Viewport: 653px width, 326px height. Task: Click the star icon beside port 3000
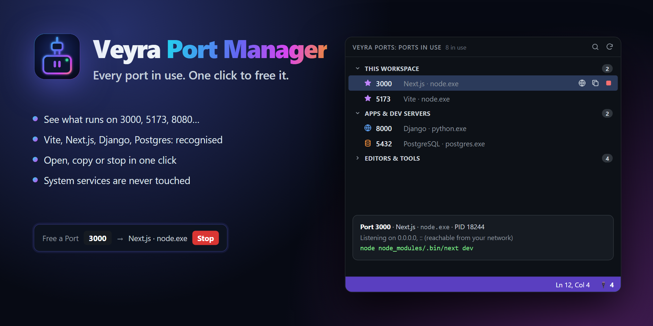[368, 83]
